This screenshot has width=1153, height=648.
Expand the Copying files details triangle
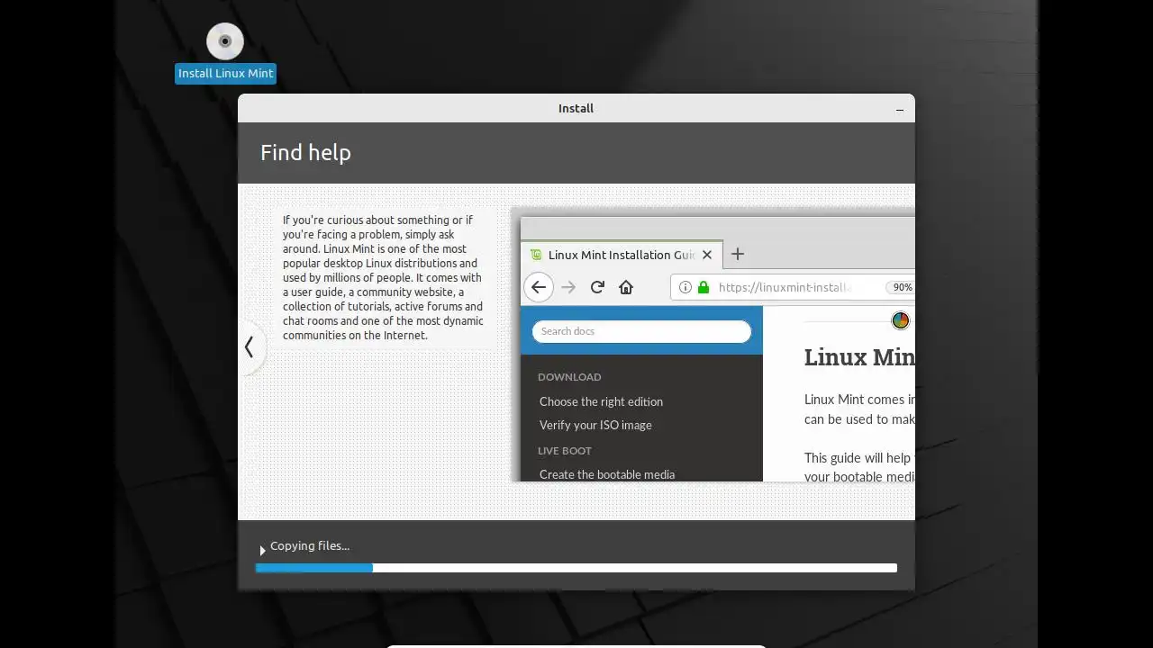(262, 549)
